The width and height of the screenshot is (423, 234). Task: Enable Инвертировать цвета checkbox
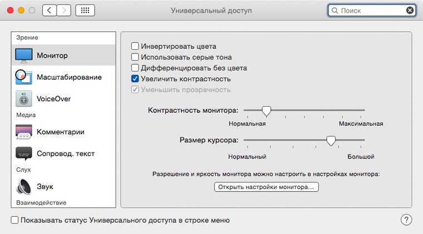pos(135,47)
